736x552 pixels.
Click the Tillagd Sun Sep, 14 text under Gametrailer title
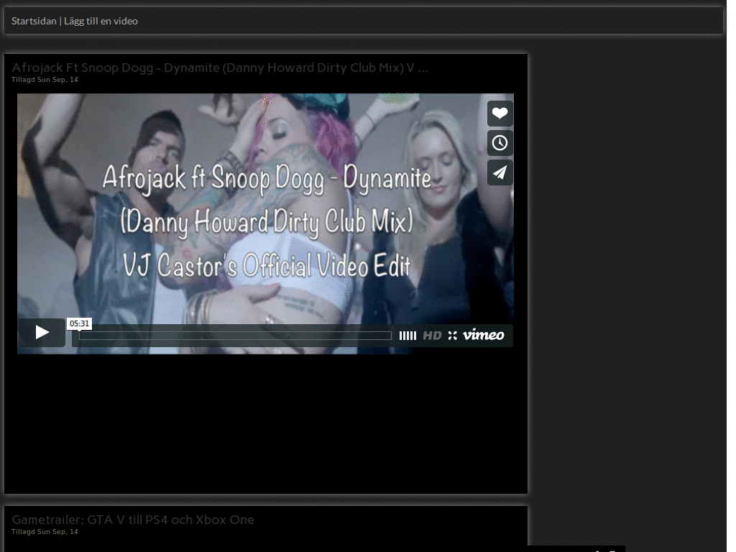point(45,532)
